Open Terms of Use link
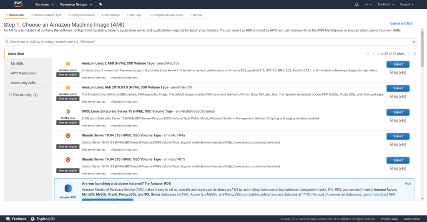427x222 pixels. click(x=412, y=219)
